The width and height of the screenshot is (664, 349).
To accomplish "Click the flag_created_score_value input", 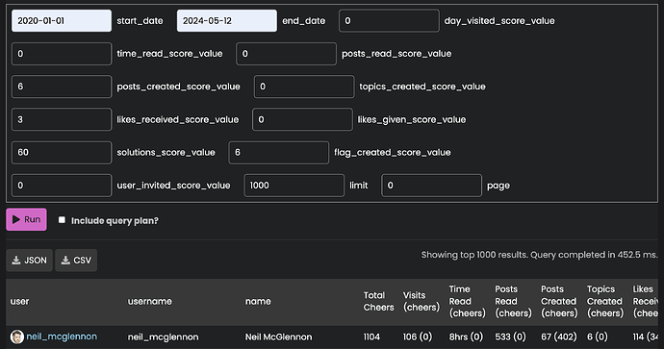I will pos(279,152).
